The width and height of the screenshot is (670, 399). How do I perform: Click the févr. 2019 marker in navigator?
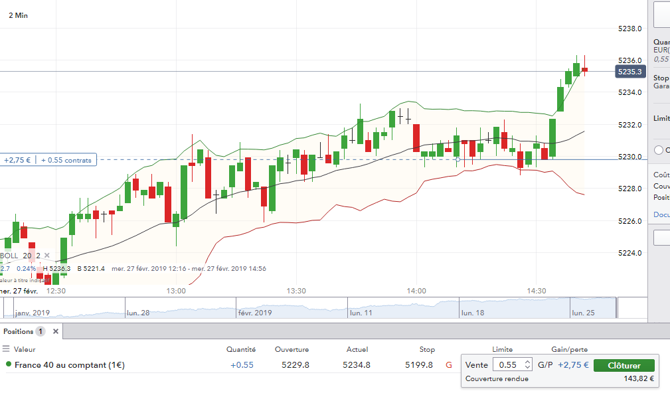[x=255, y=313]
